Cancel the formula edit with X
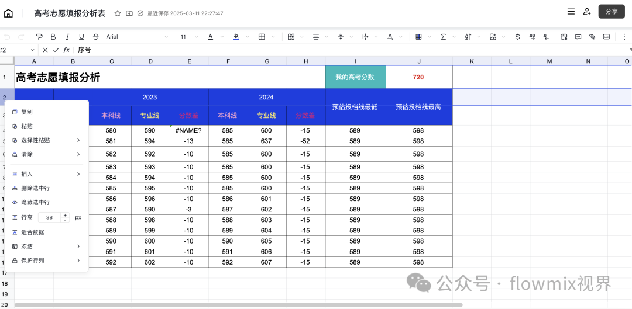The image size is (632, 309). click(45, 50)
